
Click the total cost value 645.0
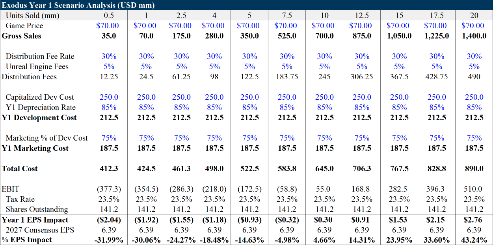[324, 168]
